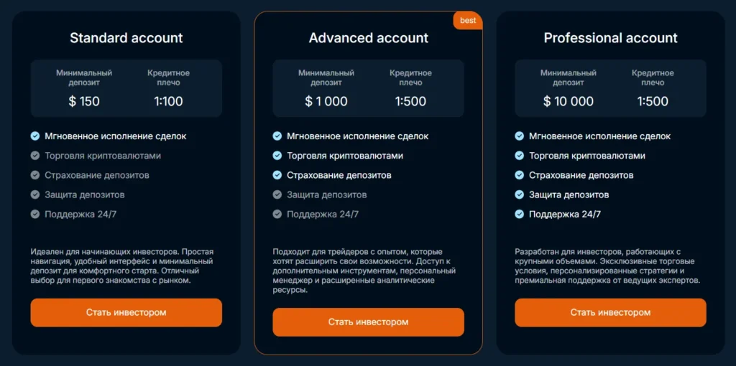Click Advanced's 'Страхование депозитов' check icon
Image resolution: width=736 pixels, height=366 pixels.
coord(277,175)
